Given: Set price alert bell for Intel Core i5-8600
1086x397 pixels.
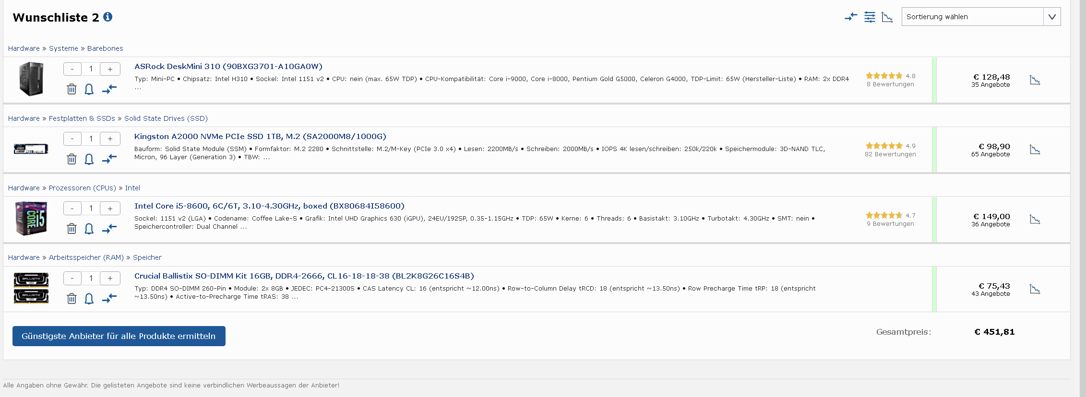Looking at the screenshot, I should [89, 229].
